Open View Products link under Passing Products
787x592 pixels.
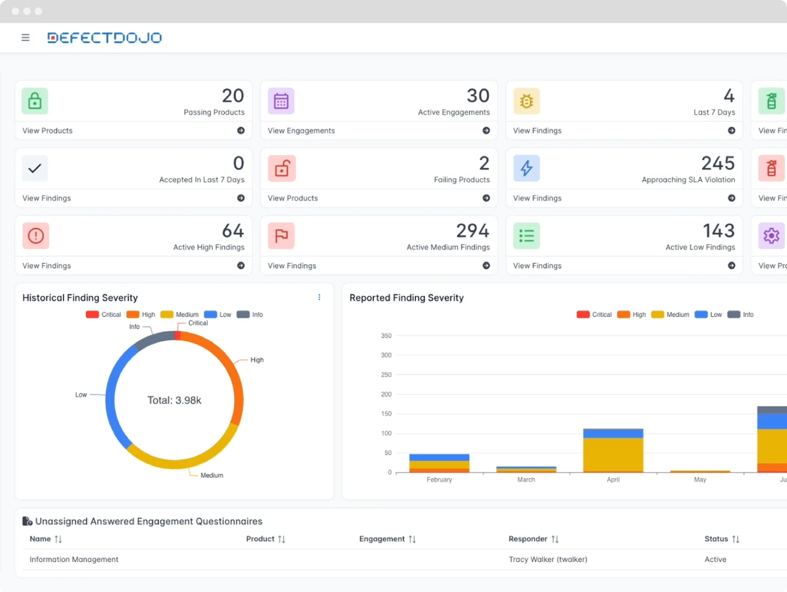tap(48, 130)
